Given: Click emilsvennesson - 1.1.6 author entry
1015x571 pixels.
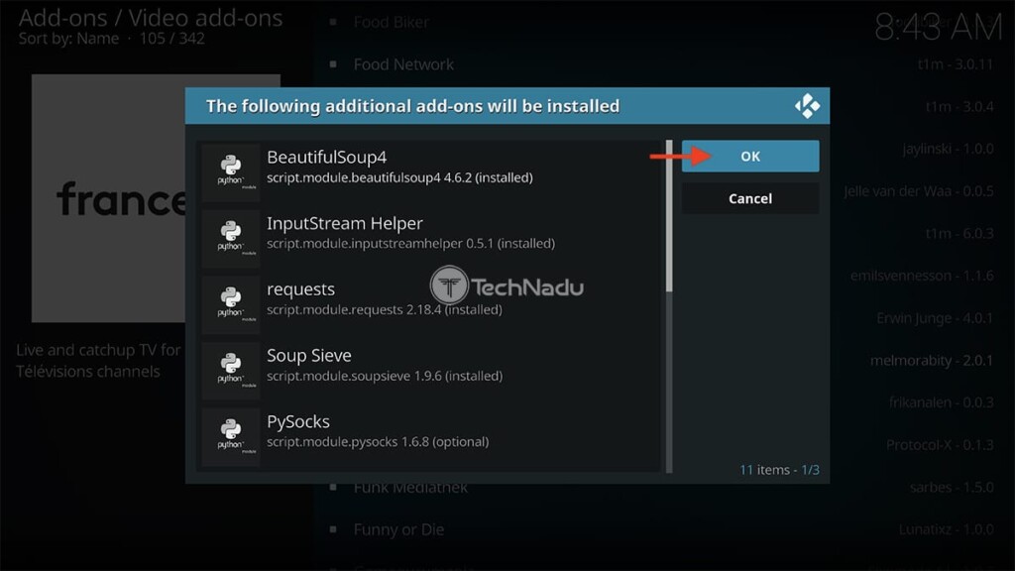Looking at the screenshot, I should 922,276.
